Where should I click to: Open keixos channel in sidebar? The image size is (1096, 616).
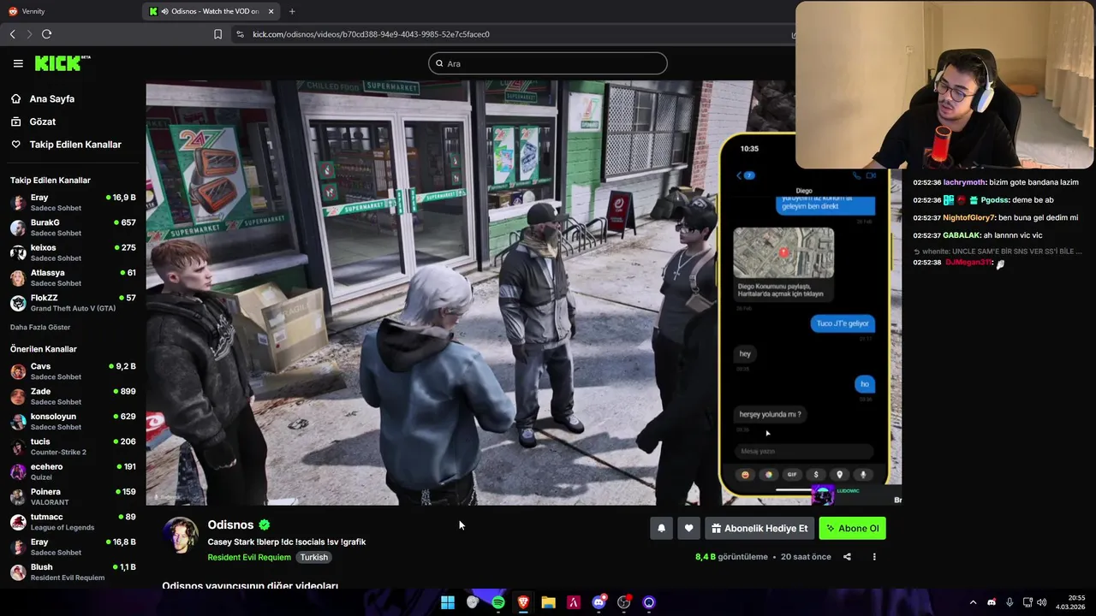click(73, 252)
